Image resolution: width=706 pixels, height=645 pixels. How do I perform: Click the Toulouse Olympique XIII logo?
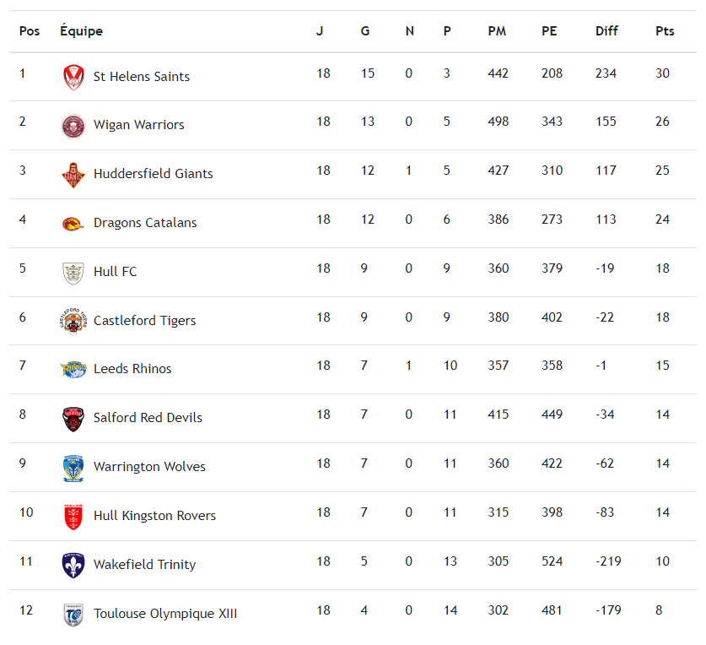click(x=73, y=614)
